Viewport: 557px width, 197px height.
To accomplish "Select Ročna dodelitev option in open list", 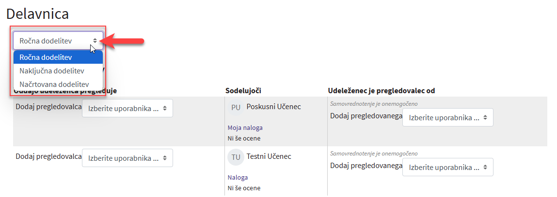I will tap(58, 57).
